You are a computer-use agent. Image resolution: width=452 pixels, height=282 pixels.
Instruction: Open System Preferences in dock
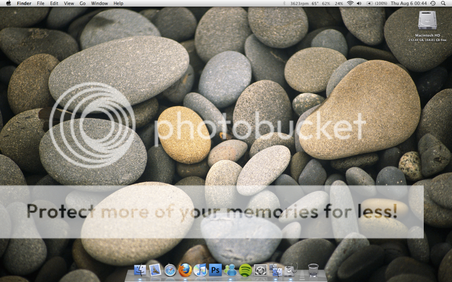point(260,269)
